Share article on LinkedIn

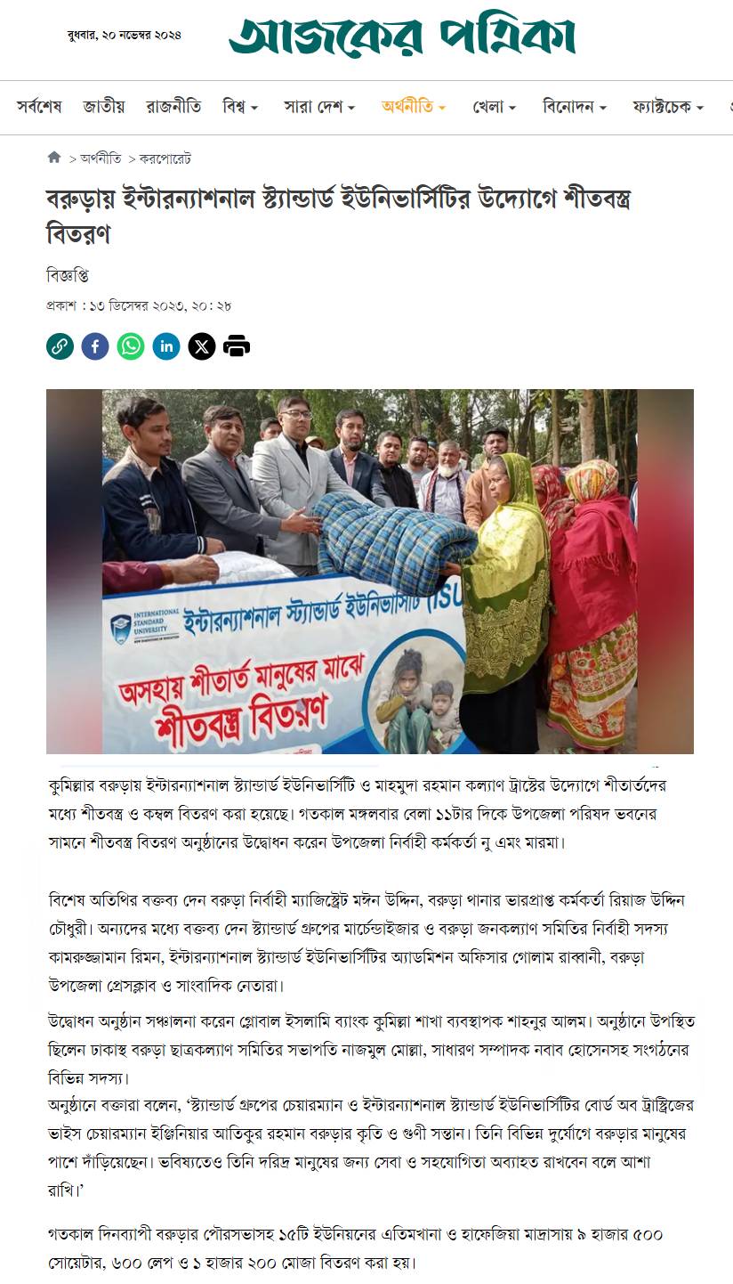(166, 345)
